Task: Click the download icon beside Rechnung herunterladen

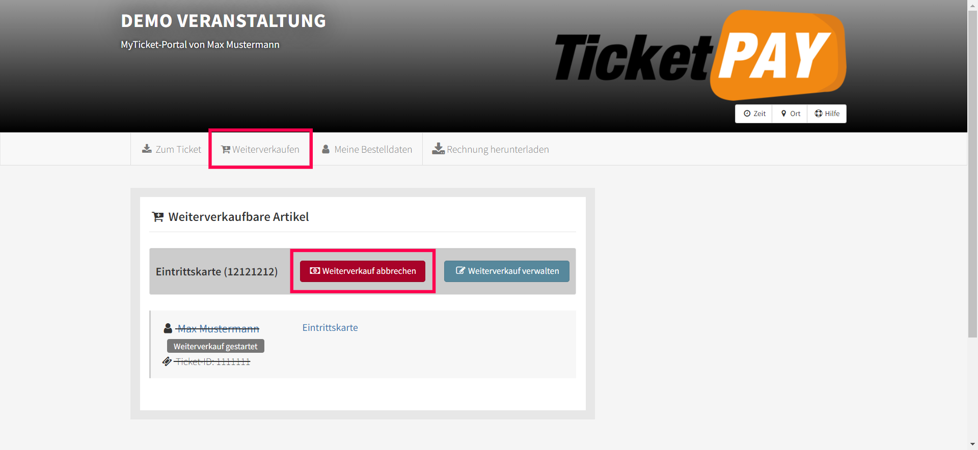Action: (x=439, y=149)
